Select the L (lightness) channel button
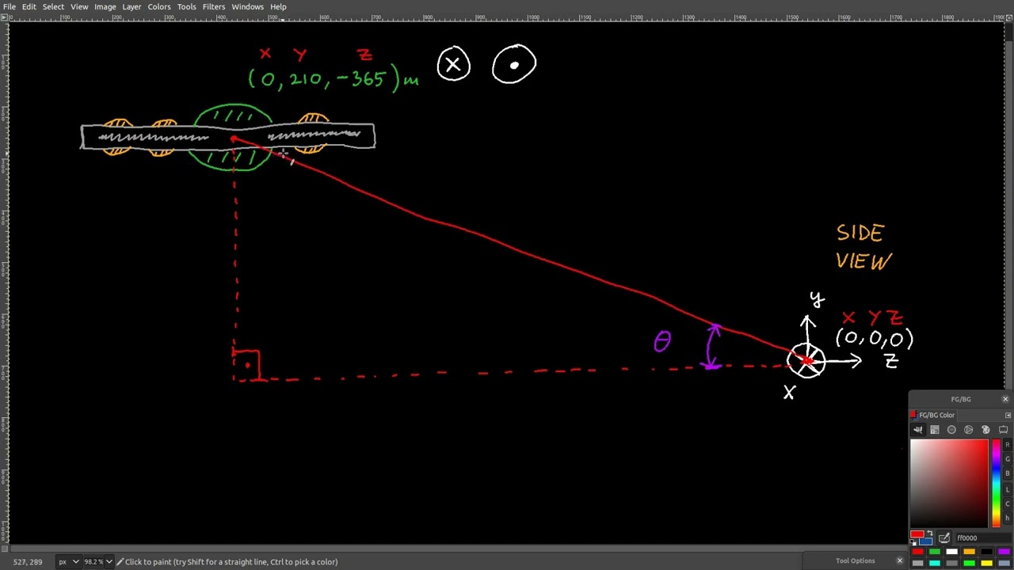Image resolution: width=1014 pixels, height=570 pixels. tap(1008, 490)
